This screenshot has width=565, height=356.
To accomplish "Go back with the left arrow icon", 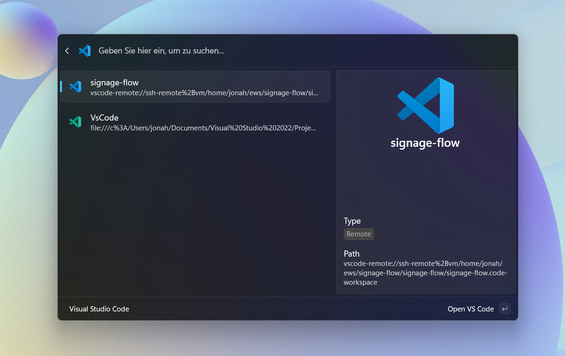I will [67, 51].
